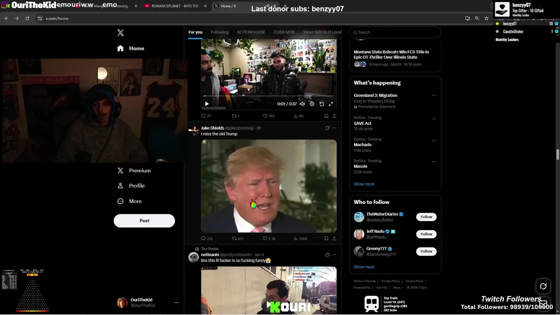Open Montana State Bobcats FCS Title story
The image size is (560, 315).
click(x=391, y=54)
